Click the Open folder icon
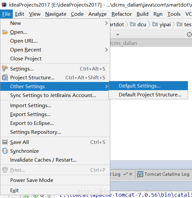Image resolution: width=192 pixels, height=198 pixels. [5, 32]
